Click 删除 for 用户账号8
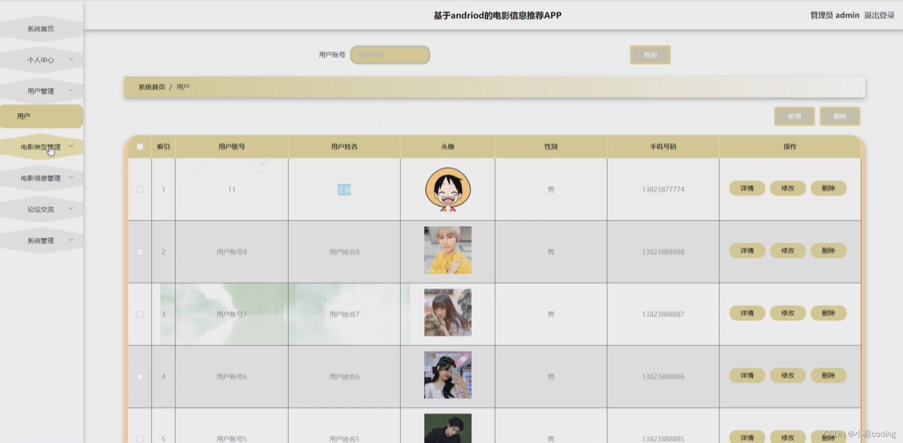The width and height of the screenshot is (903, 443). click(828, 250)
